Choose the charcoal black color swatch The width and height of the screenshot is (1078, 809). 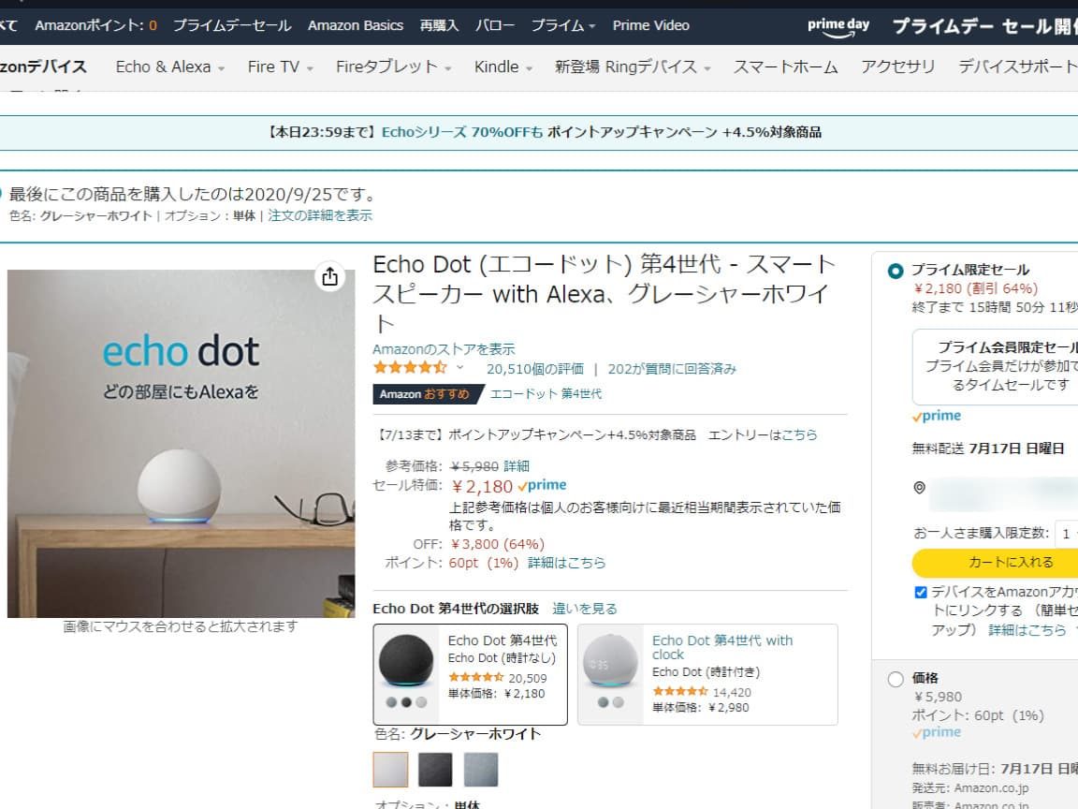[435, 770]
